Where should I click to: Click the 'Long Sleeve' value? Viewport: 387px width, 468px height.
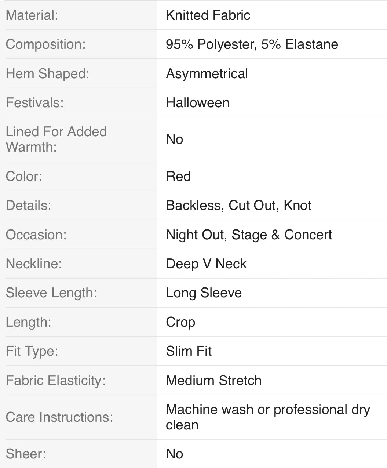click(x=204, y=293)
